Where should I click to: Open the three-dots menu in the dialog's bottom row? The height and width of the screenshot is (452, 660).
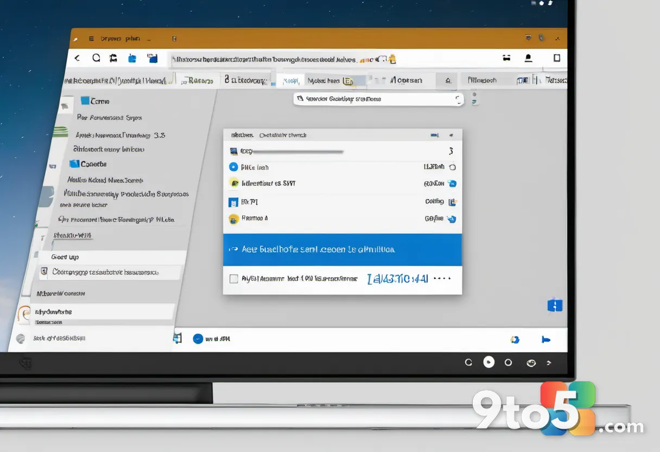click(x=443, y=278)
